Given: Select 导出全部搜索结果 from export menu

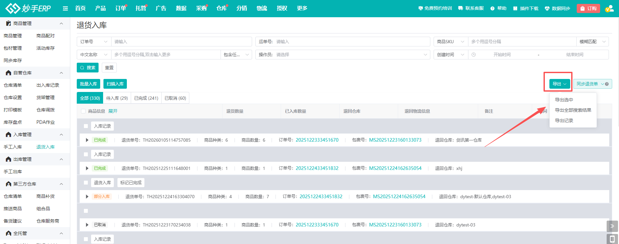Looking at the screenshot, I should pos(573,110).
